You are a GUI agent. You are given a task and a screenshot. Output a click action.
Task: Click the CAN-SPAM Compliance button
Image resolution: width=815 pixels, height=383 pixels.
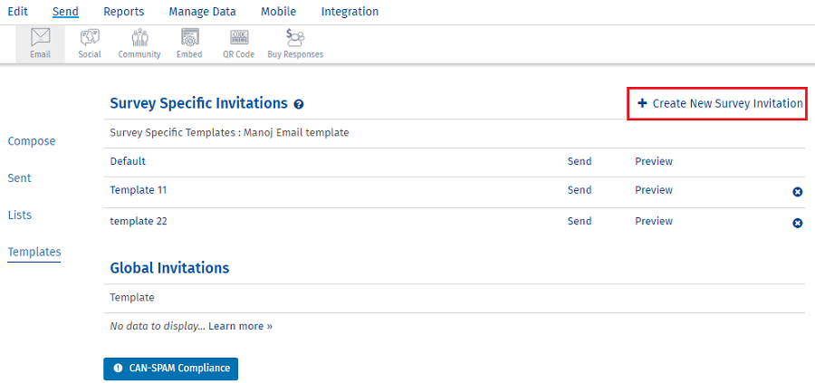(170, 369)
